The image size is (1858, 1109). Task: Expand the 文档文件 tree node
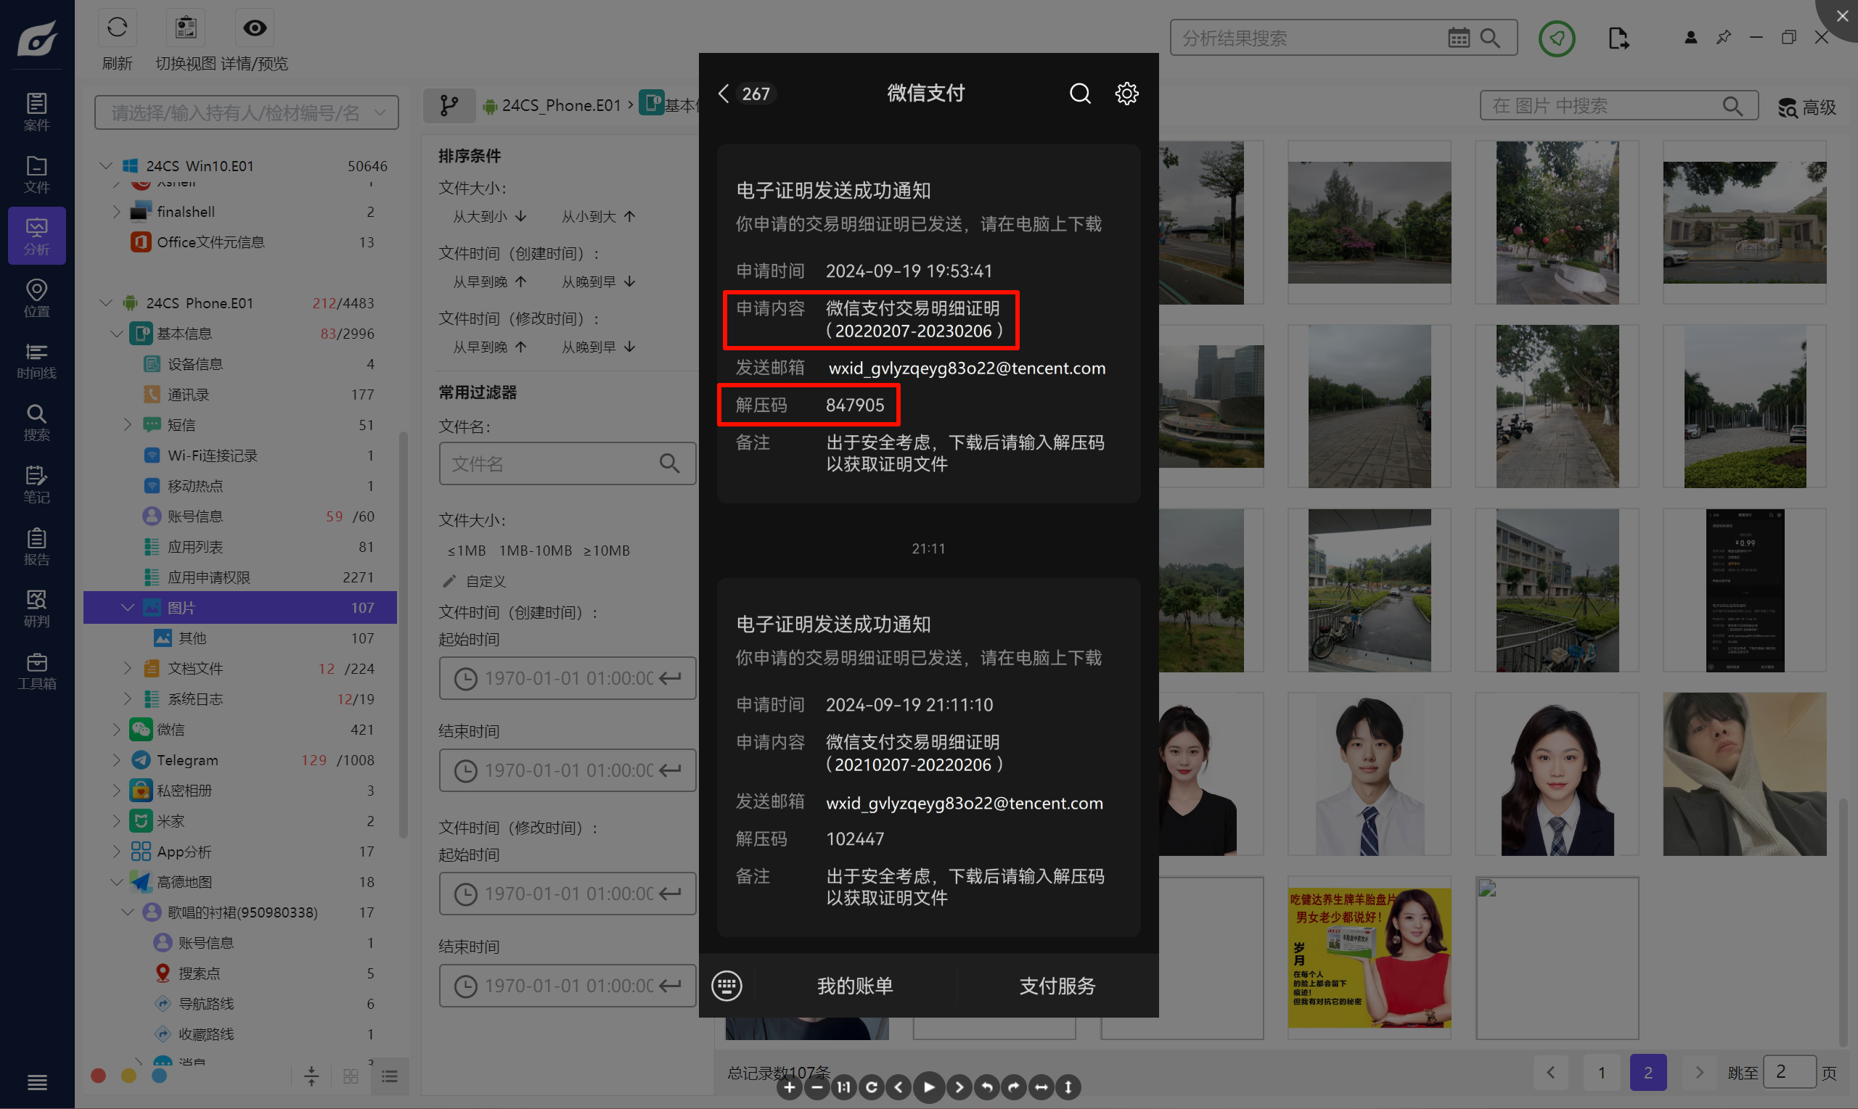(128, 668)
